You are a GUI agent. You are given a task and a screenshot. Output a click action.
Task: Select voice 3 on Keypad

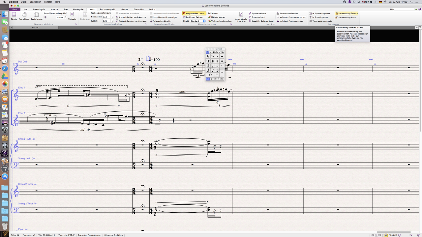click(215, 79)
